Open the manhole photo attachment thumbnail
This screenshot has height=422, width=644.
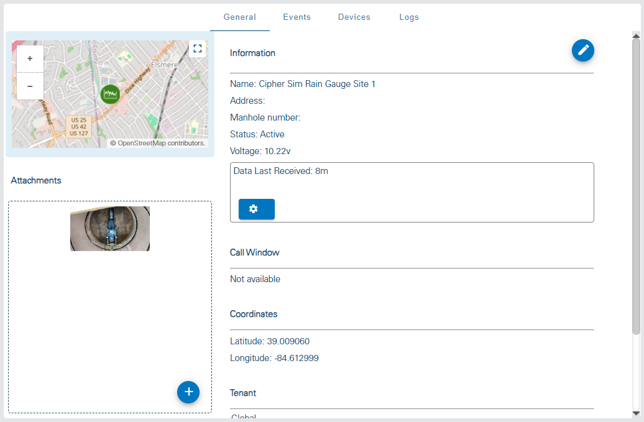tap(110, 229)
